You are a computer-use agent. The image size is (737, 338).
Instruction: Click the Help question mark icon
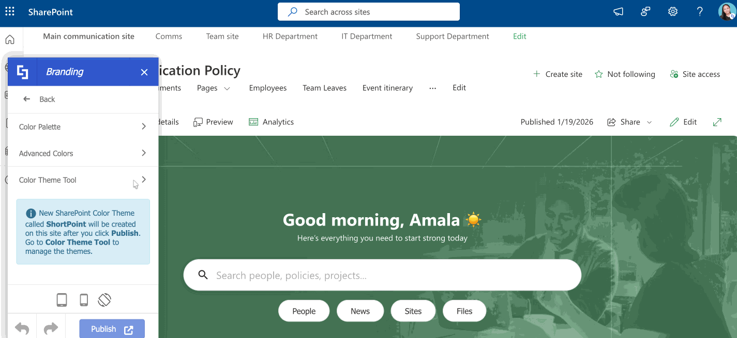[x=700, y=12]
